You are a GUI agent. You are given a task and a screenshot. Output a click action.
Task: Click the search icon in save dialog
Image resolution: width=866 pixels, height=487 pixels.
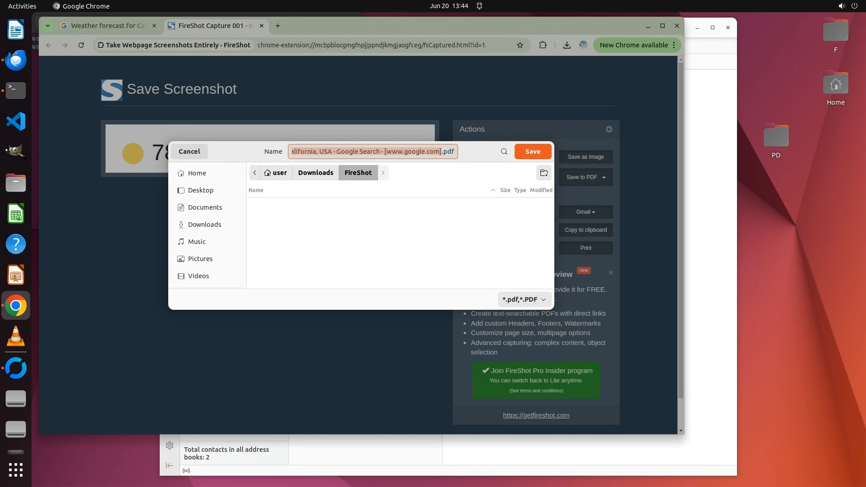(504, 152)
